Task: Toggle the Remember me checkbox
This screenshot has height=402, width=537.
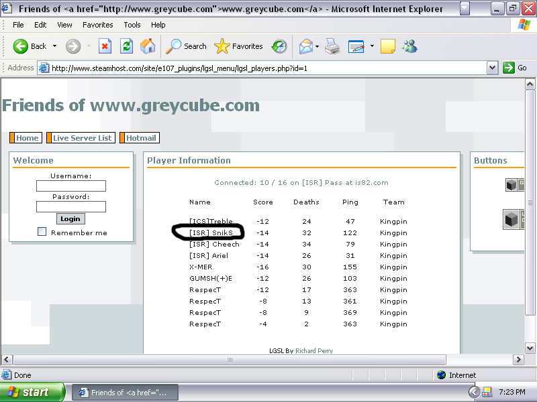Action: point(42,232)
